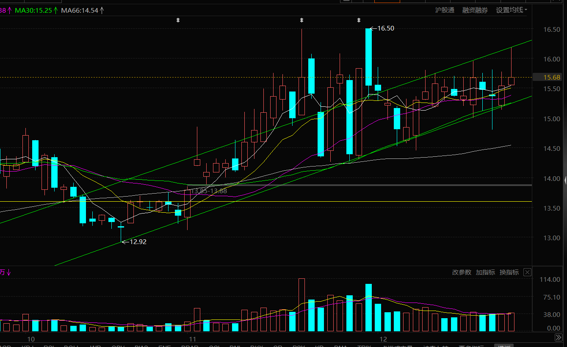Click info marker above the 16.50 candle
Screen dimensions: 567x347
click(359, 20)
